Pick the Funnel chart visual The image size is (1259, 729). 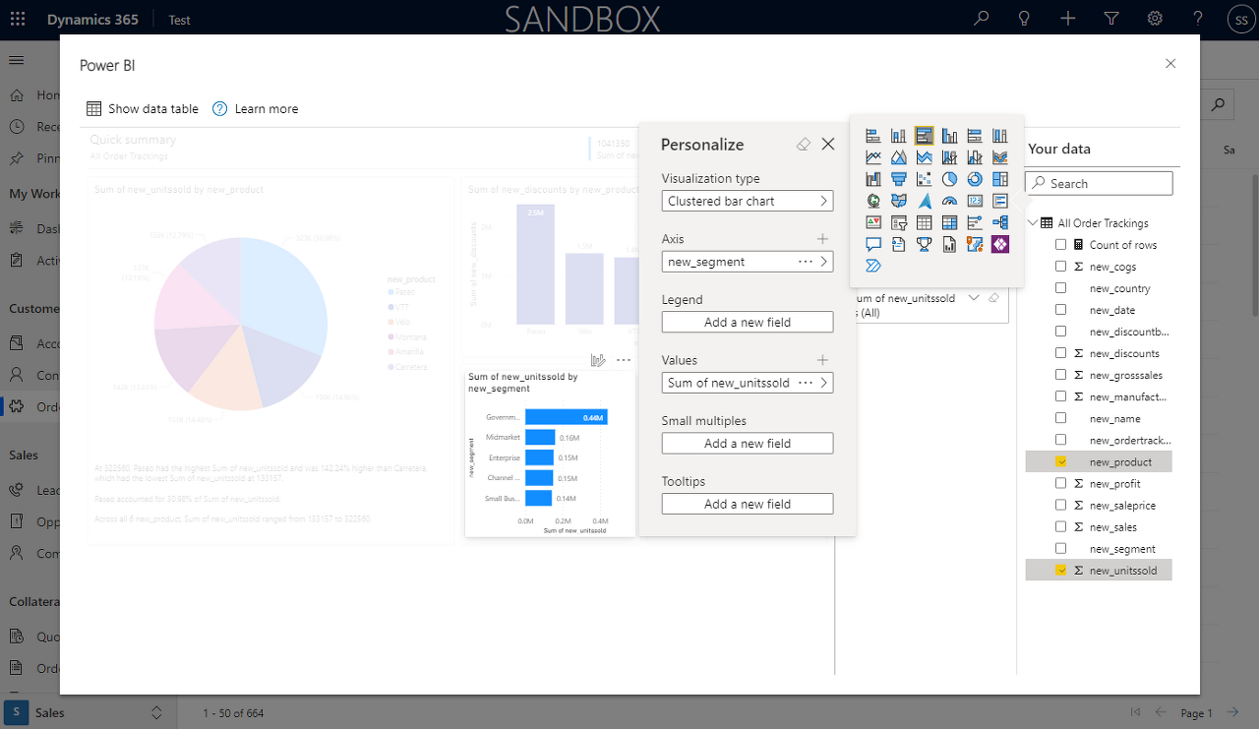coord(898,179)
